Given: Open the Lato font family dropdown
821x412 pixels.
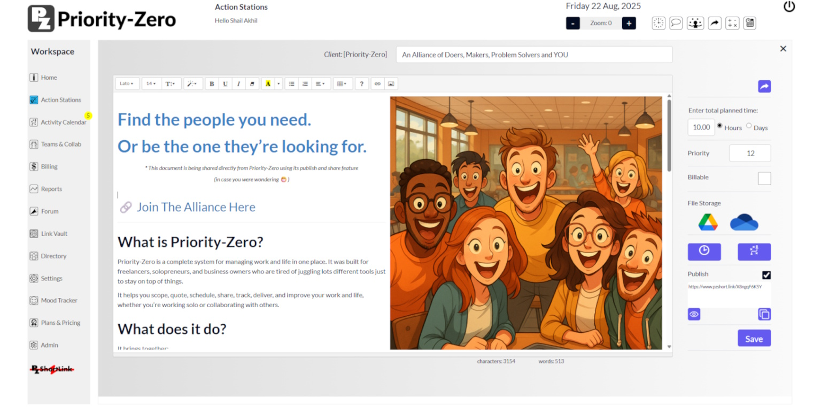Looking at the screenshot, I should (x=127, y=84).
